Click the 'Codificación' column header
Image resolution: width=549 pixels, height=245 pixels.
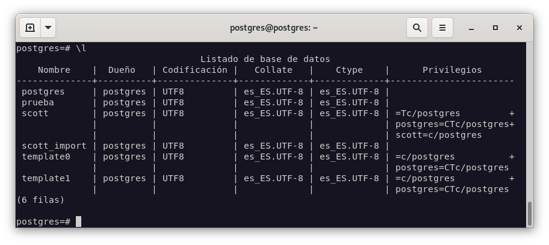[x=194, y=70]
